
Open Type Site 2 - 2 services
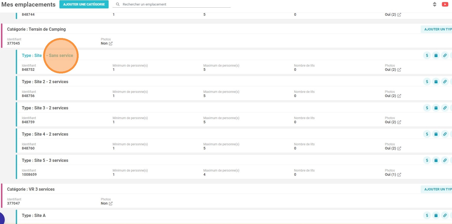pos(45,82)
